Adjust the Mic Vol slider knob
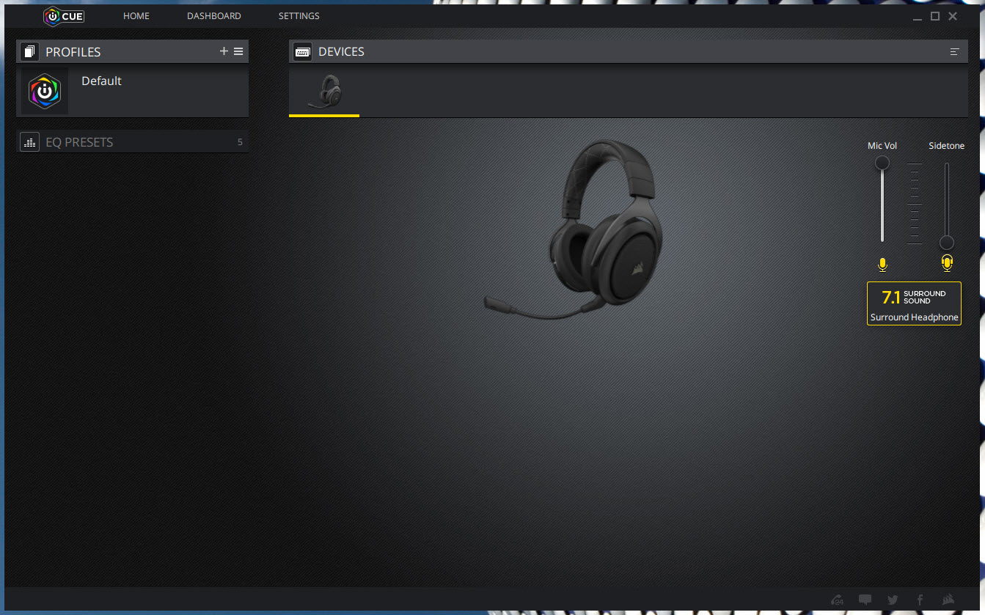985x615 pixels. [882, 163]
